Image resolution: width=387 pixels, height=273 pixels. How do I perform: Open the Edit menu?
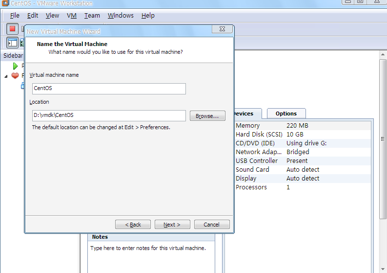point(33,15)
